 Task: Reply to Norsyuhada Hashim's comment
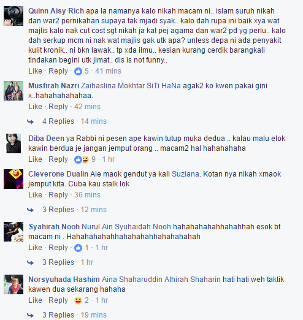[58, 300]
